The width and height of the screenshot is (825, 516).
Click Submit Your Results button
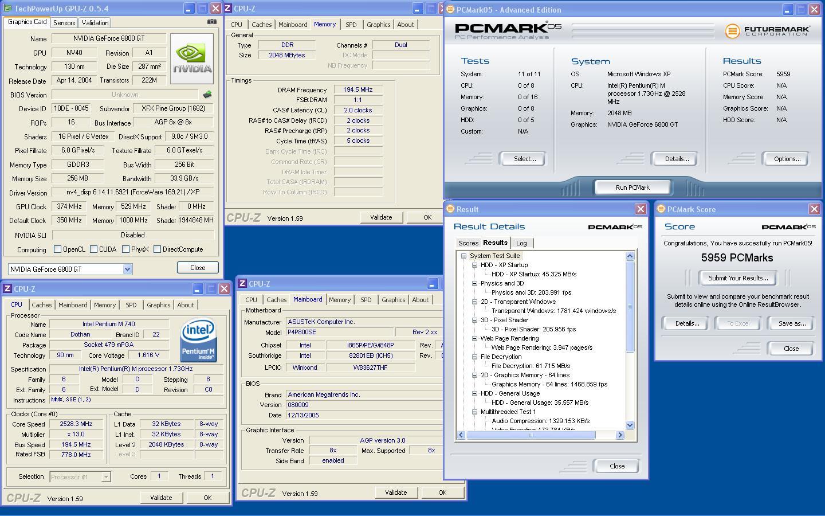(x=738, y=278)
